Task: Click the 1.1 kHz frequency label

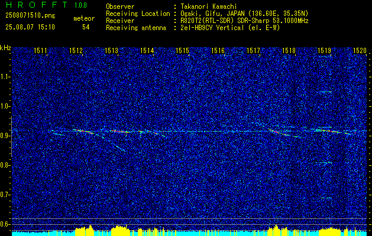Action: tap(5, 77)
